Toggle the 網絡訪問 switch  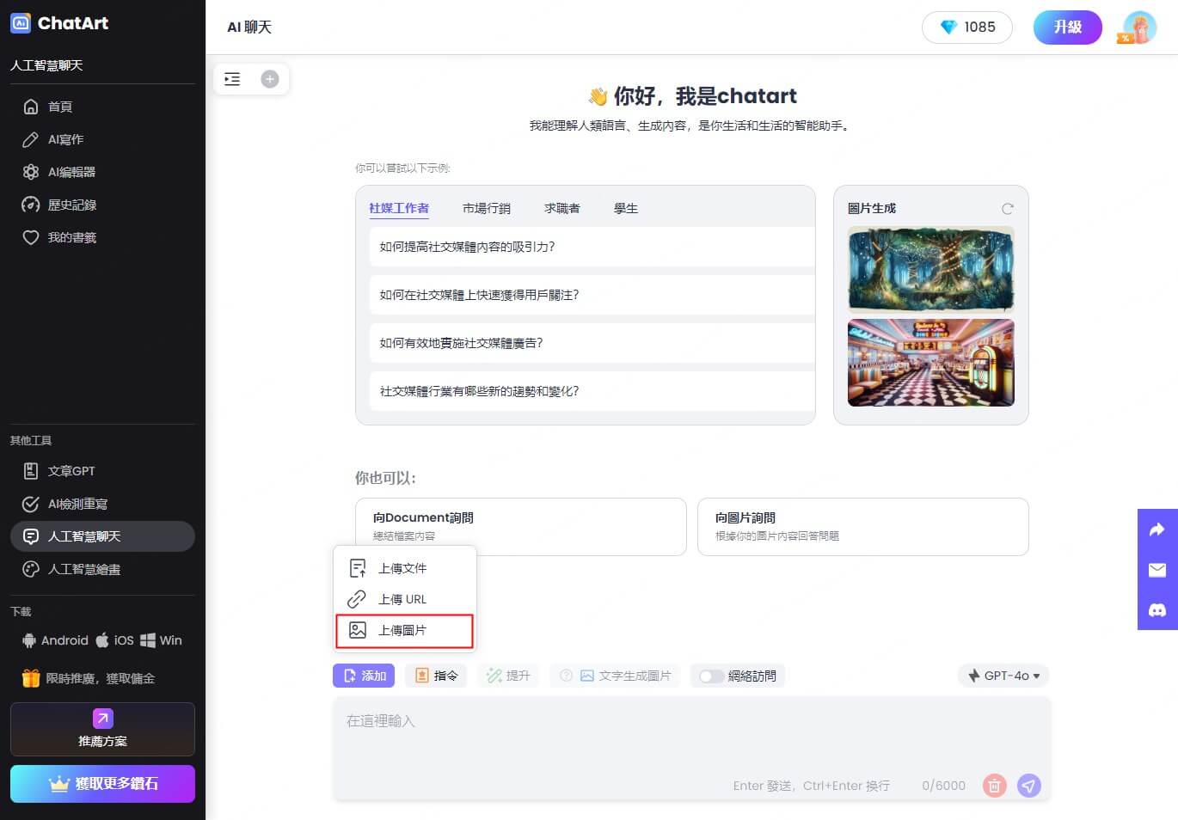(x=711, y=676)
